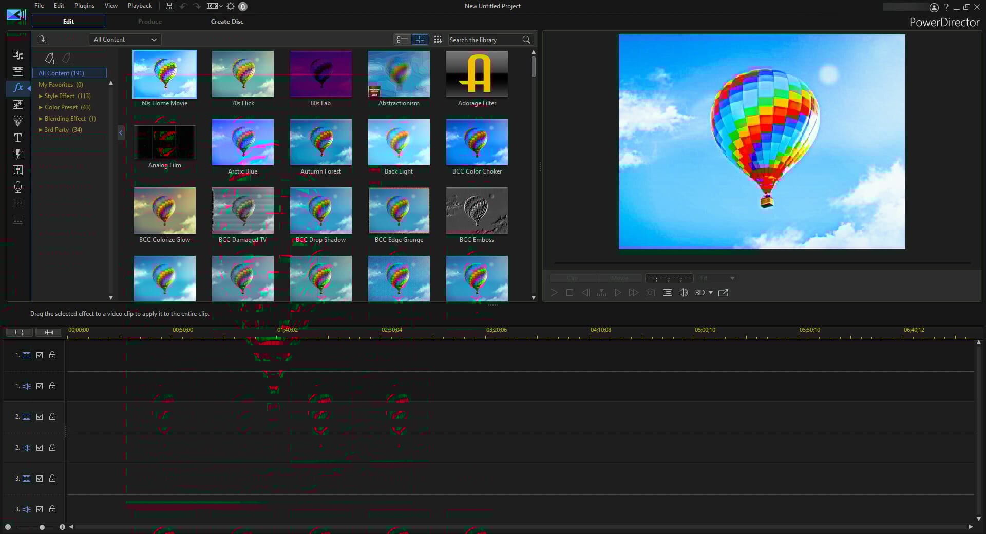Image resolution: width=986 pixels, height=534 pixels.
Task: Open the Voice-Over microphone icon
Action: (x=18, y=187)
